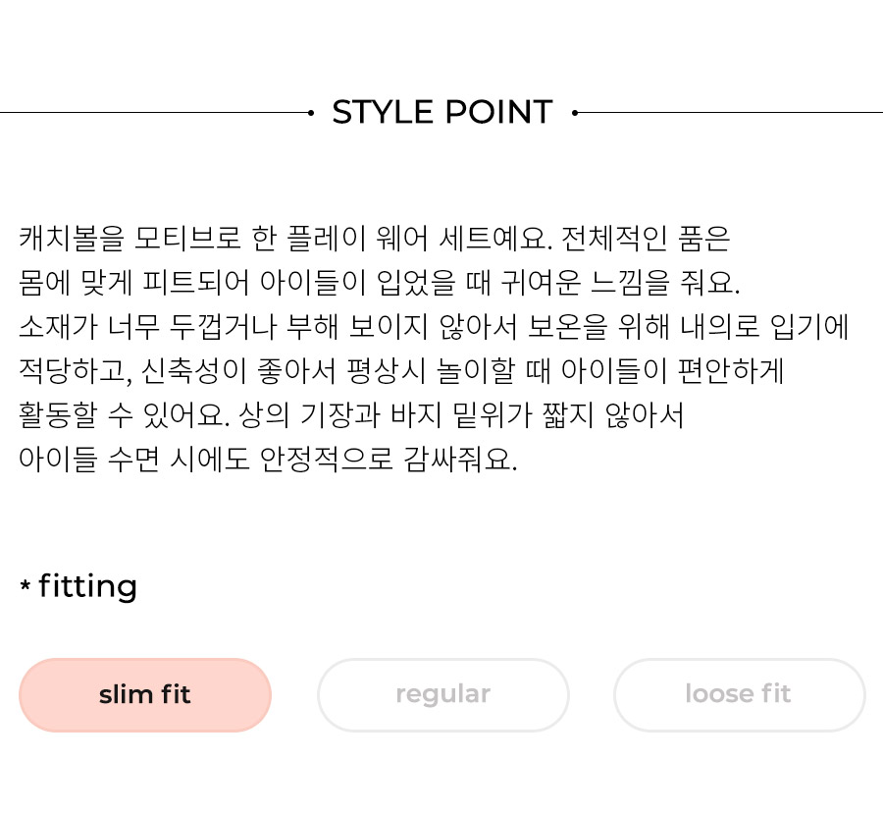Click the word STYLE in the heading
The width and height of the screenshot is (883, 815).
tap(383, 112)
